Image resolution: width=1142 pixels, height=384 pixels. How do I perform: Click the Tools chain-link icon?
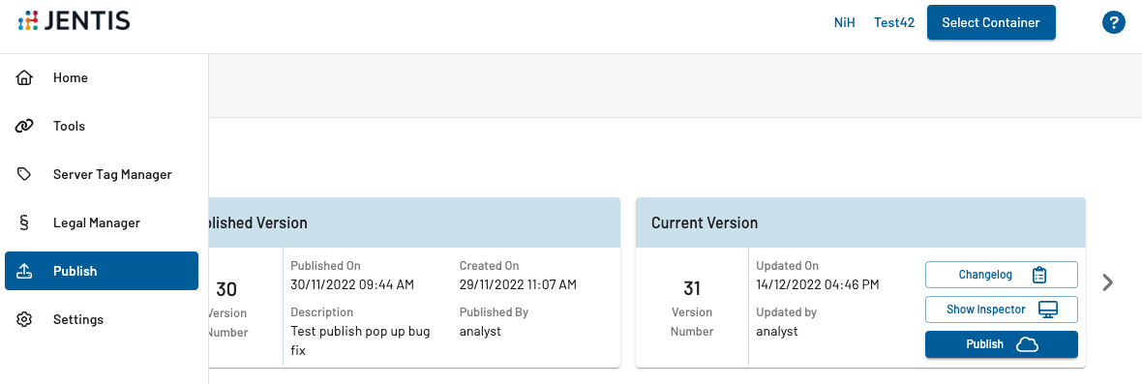[x=24, y=127]
